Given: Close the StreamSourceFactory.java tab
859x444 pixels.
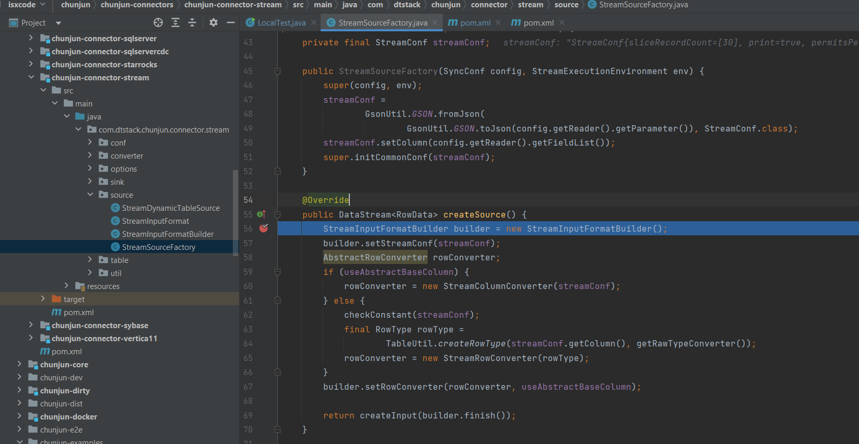Looking at the screenshot, I should [x=435, y=22].
